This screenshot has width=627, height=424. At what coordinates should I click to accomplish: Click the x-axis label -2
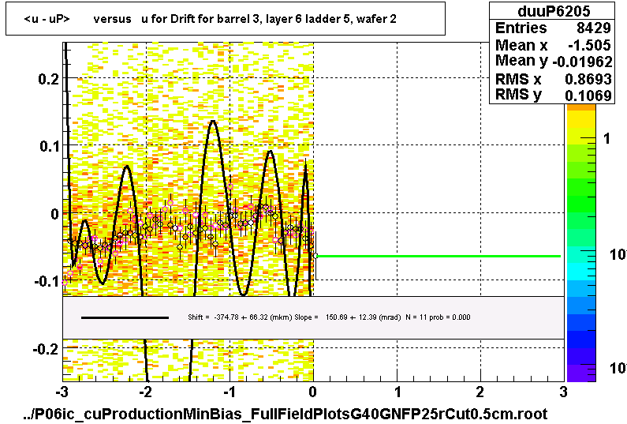146,392
